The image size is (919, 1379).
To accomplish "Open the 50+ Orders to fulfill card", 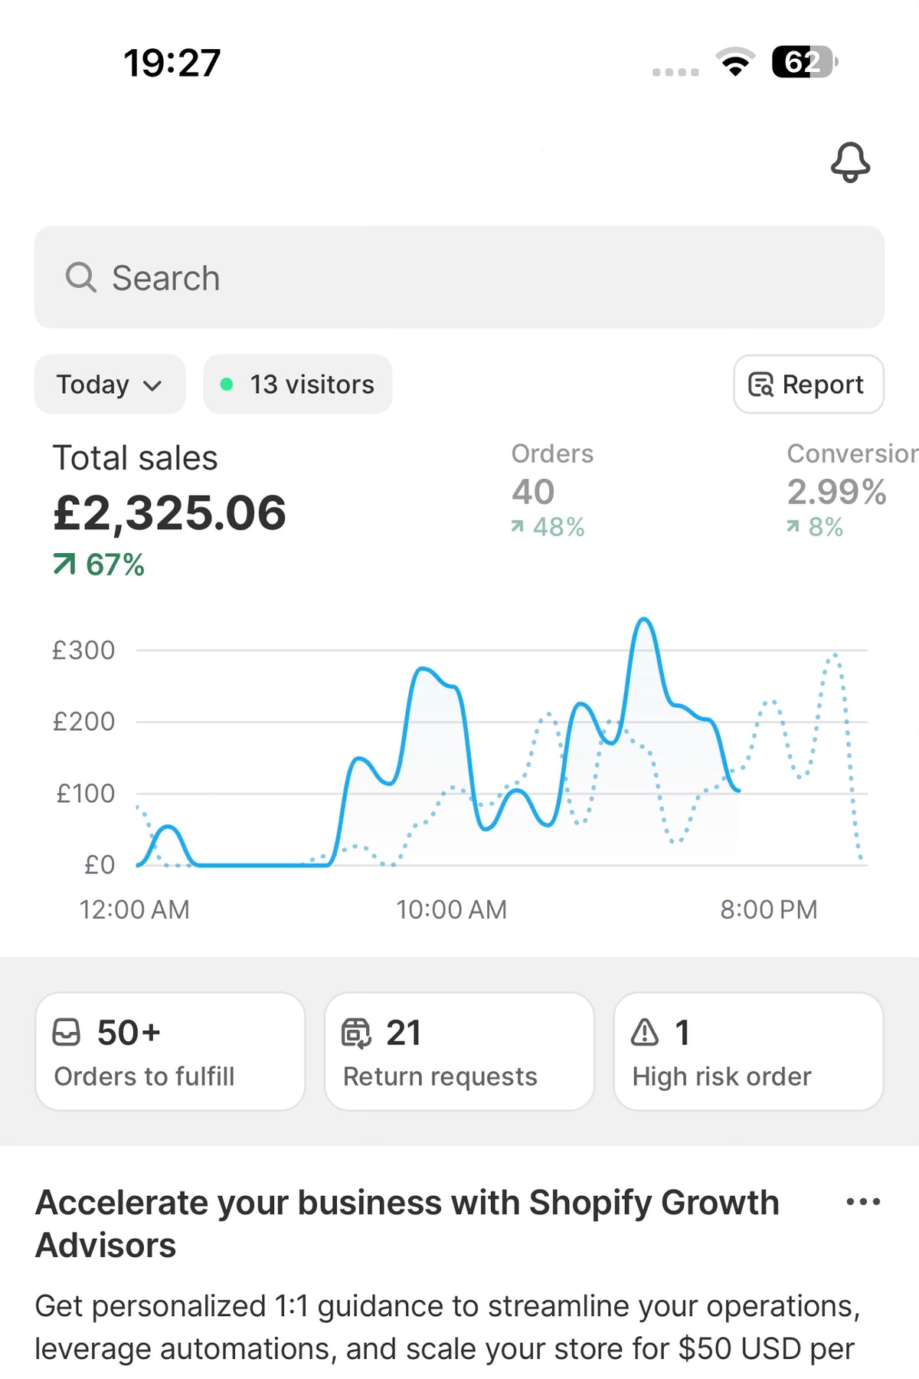I will click(x=170, y=1052).
